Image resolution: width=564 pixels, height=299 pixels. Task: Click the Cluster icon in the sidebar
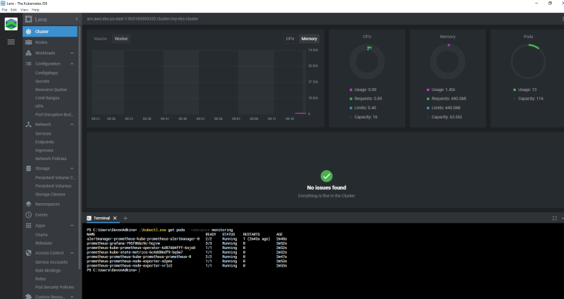28,32
